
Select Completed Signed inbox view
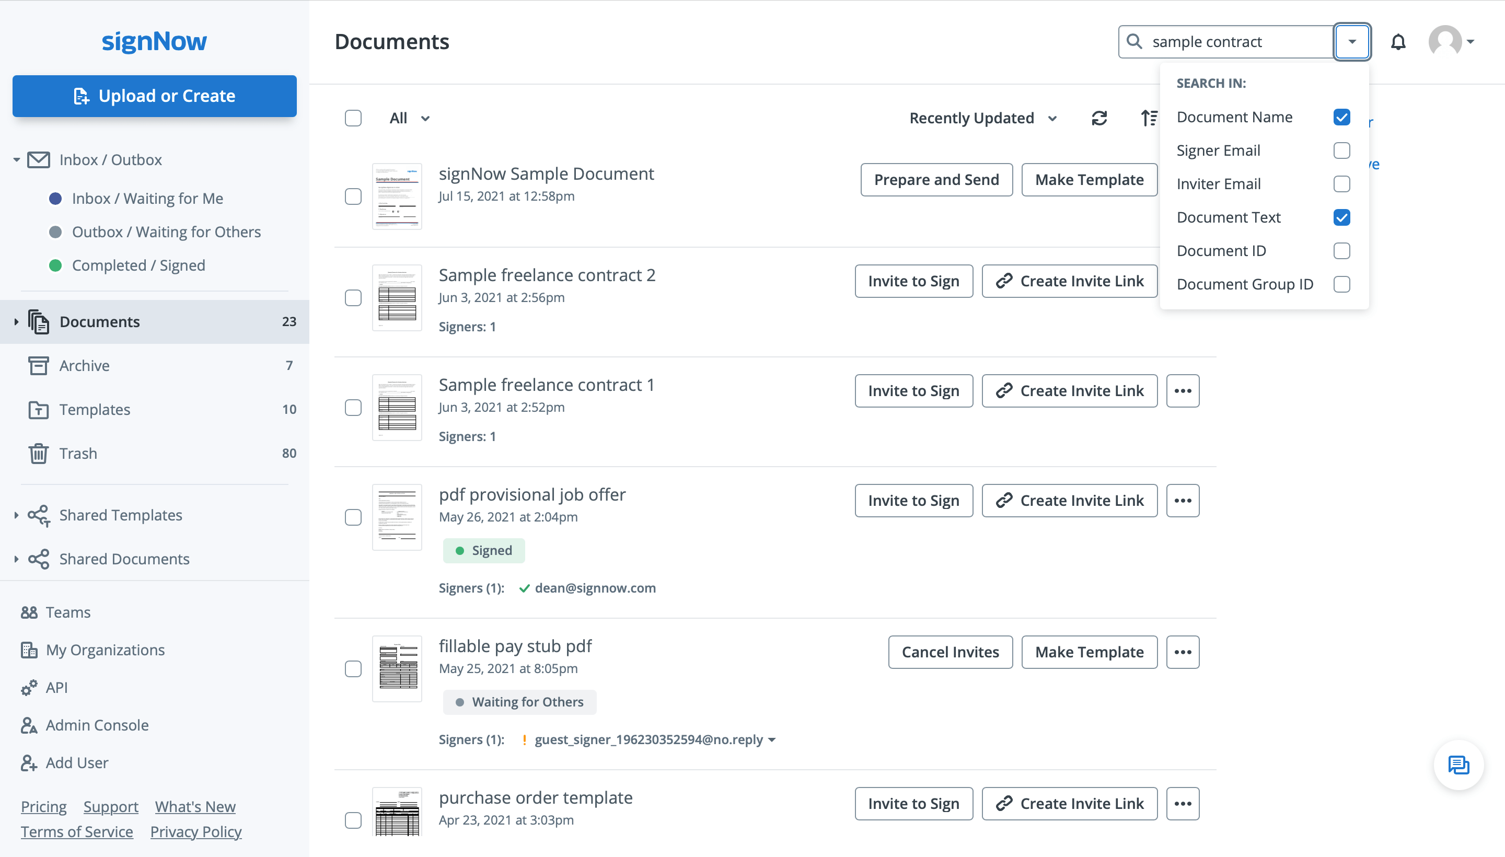tap(138, 264)
